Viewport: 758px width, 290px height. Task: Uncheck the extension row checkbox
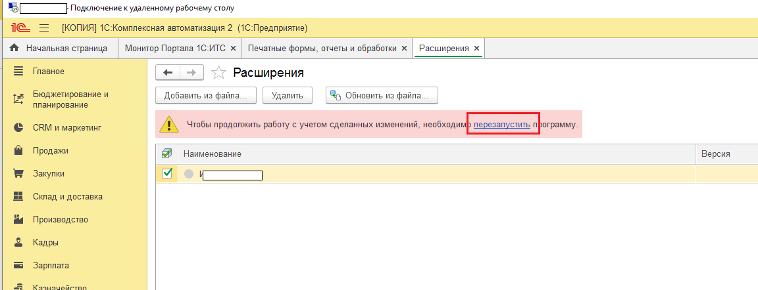166,173
